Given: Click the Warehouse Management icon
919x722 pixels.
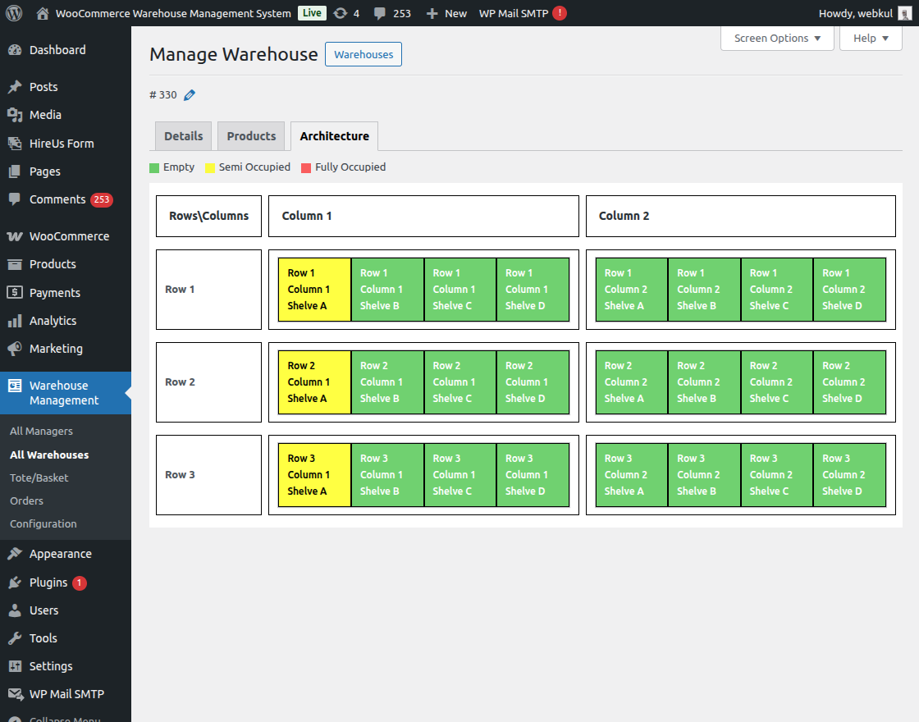Looking at the screenshot, I should (x=15, y=386).
